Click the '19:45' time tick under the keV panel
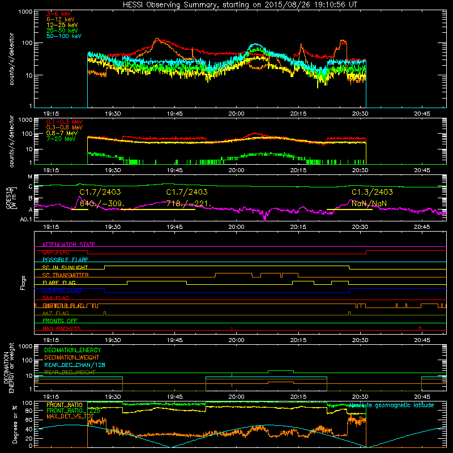The height and width of the screenshot is (453, 453). 174,114
